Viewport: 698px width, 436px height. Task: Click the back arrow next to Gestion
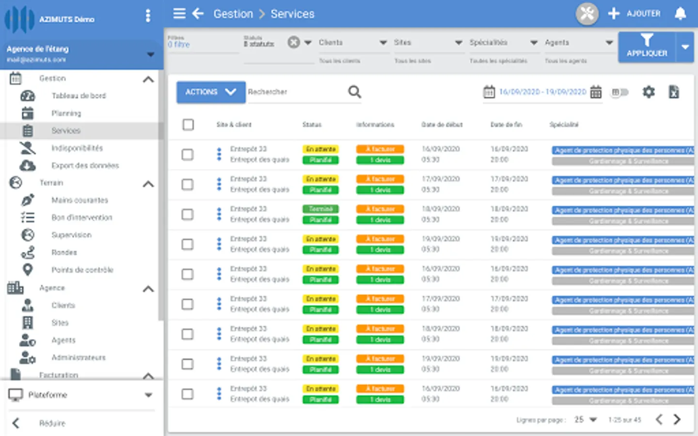pyautogui.click(x=198, y=14)
